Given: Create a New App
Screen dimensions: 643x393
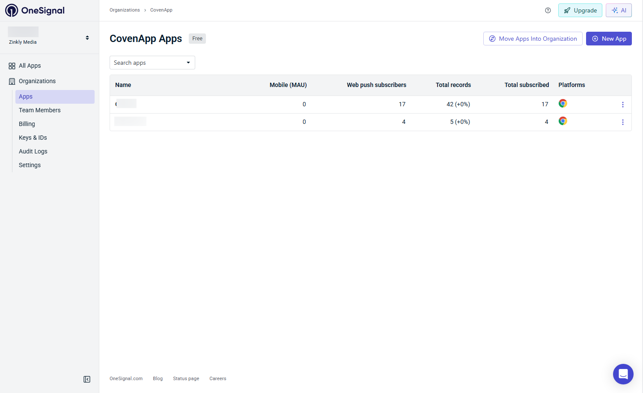Looking at the screenshot, I should click(609, 39).
